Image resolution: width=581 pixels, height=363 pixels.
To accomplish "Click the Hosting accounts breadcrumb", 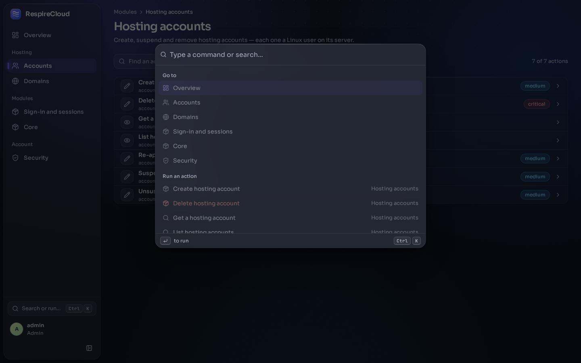I will coord(169,12).
